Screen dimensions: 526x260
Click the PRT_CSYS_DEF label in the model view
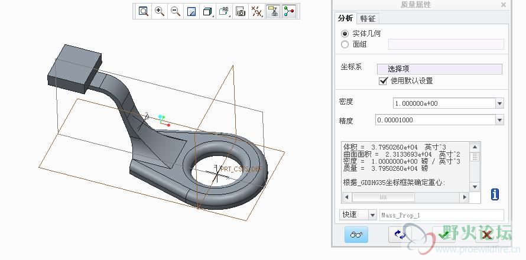[242, 169]
